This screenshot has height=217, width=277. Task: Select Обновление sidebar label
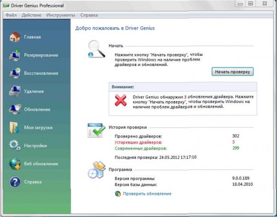pyautogui.click(x=37, y=109)
